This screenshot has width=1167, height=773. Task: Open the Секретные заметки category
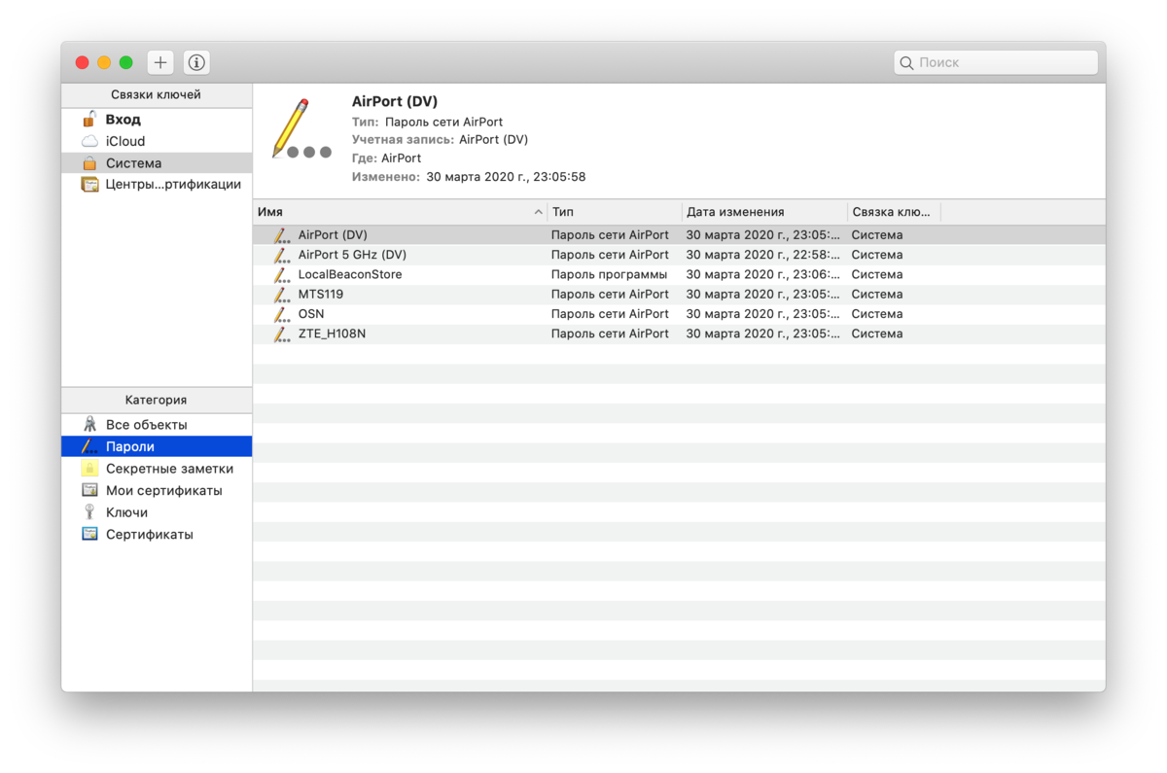(x=157, y=469)
